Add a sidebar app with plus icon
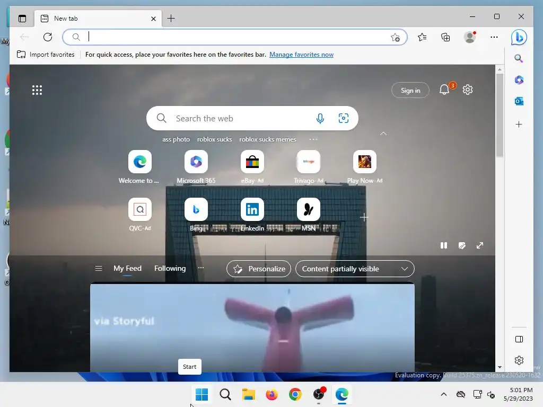 (519, 124)
